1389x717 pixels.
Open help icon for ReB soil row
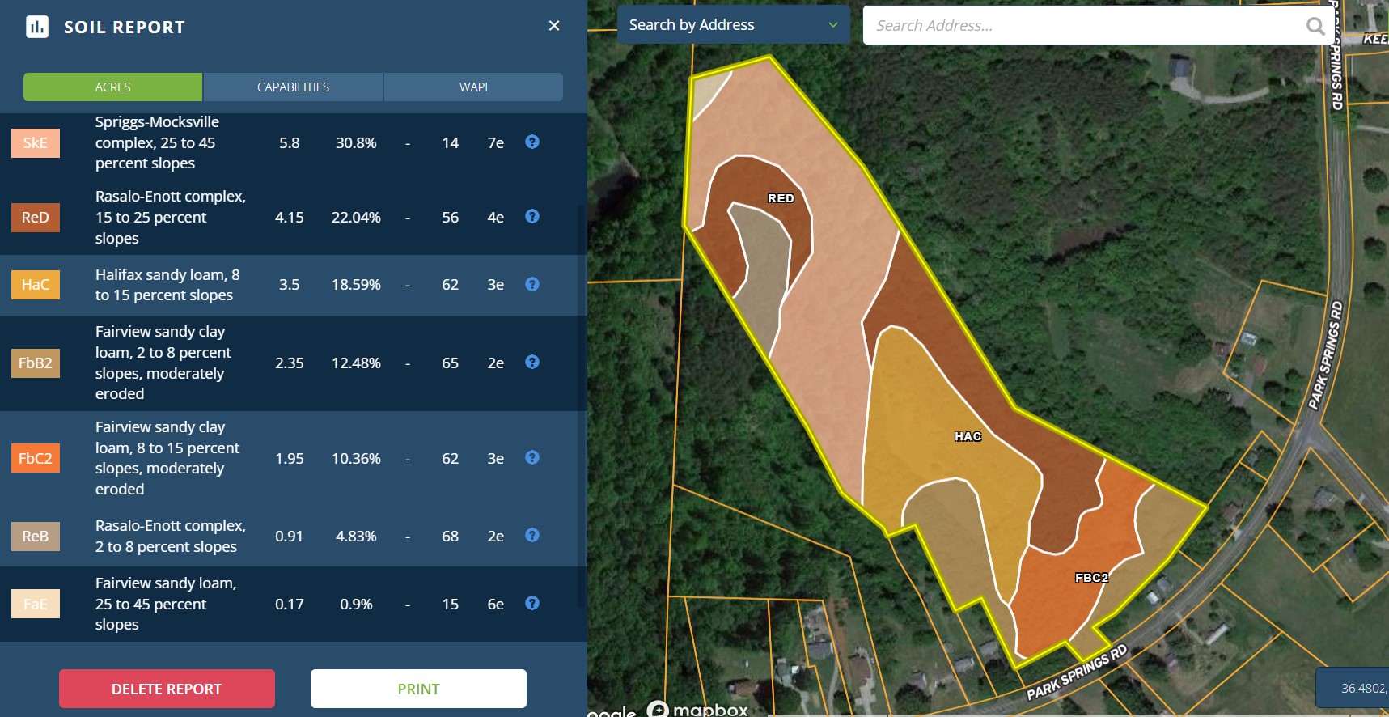(x=532, y=536)
